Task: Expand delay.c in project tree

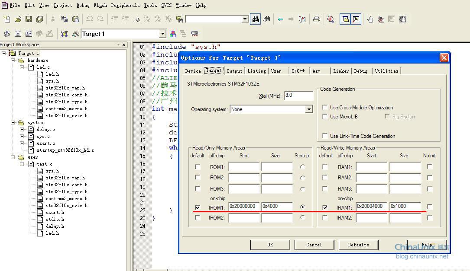Action: point(22,129)
